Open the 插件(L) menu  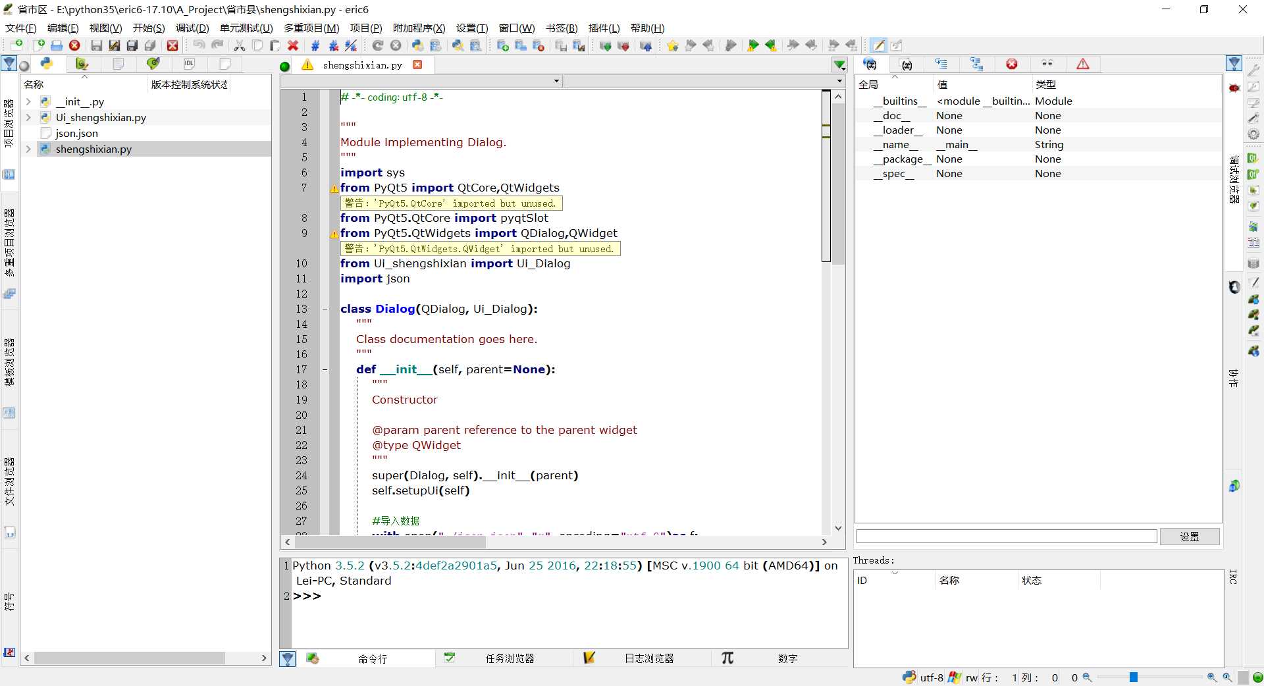pos(604,28)
